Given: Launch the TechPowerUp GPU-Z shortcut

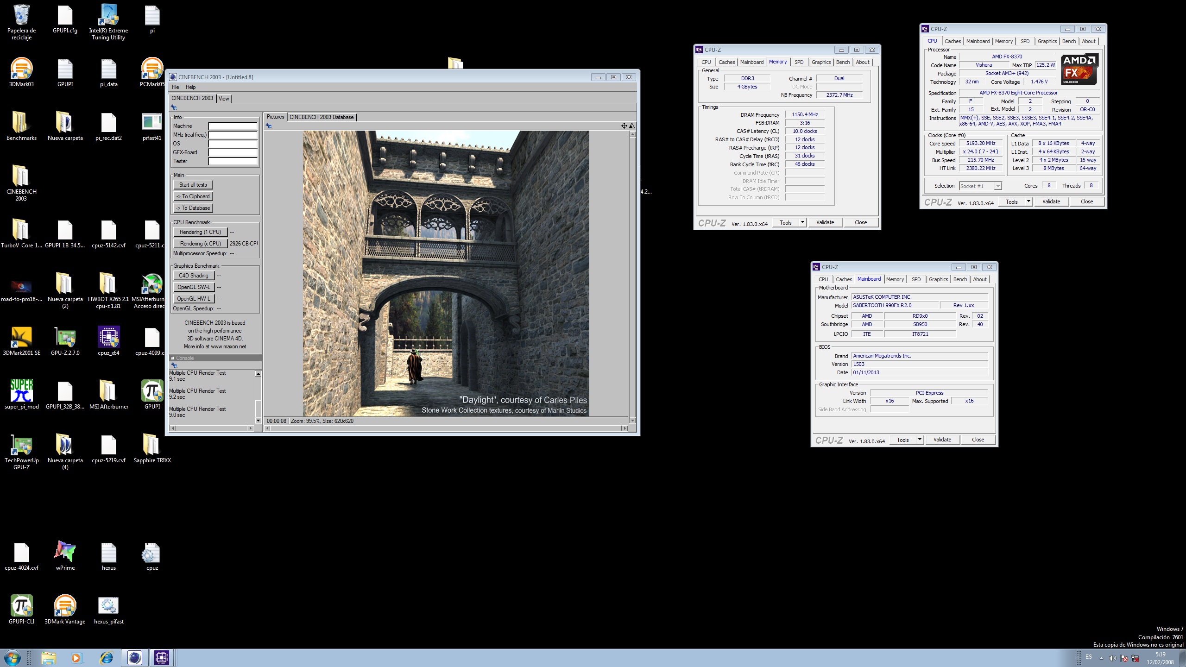Looking at the screenshot, I should click(21, 452).
